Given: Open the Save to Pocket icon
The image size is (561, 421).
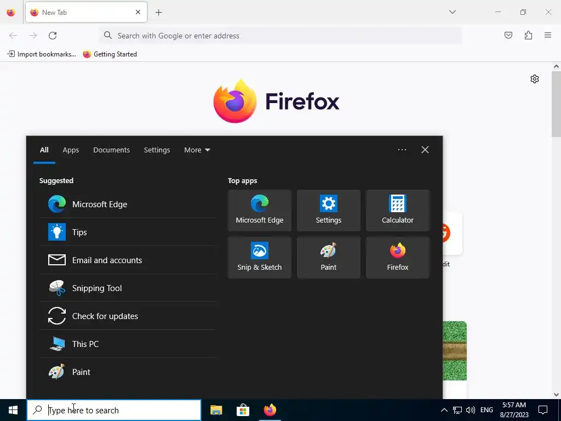Looking at the screenshot, I should point(508,35).
